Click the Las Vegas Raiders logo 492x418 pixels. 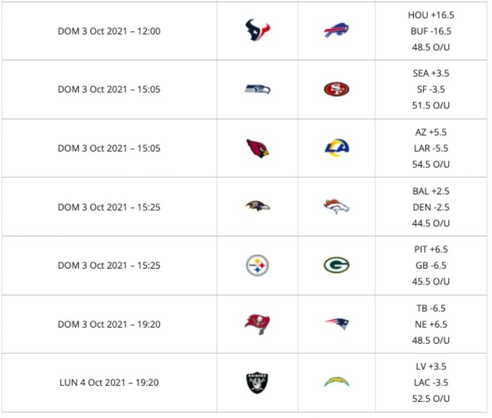(x=258, y=383)
